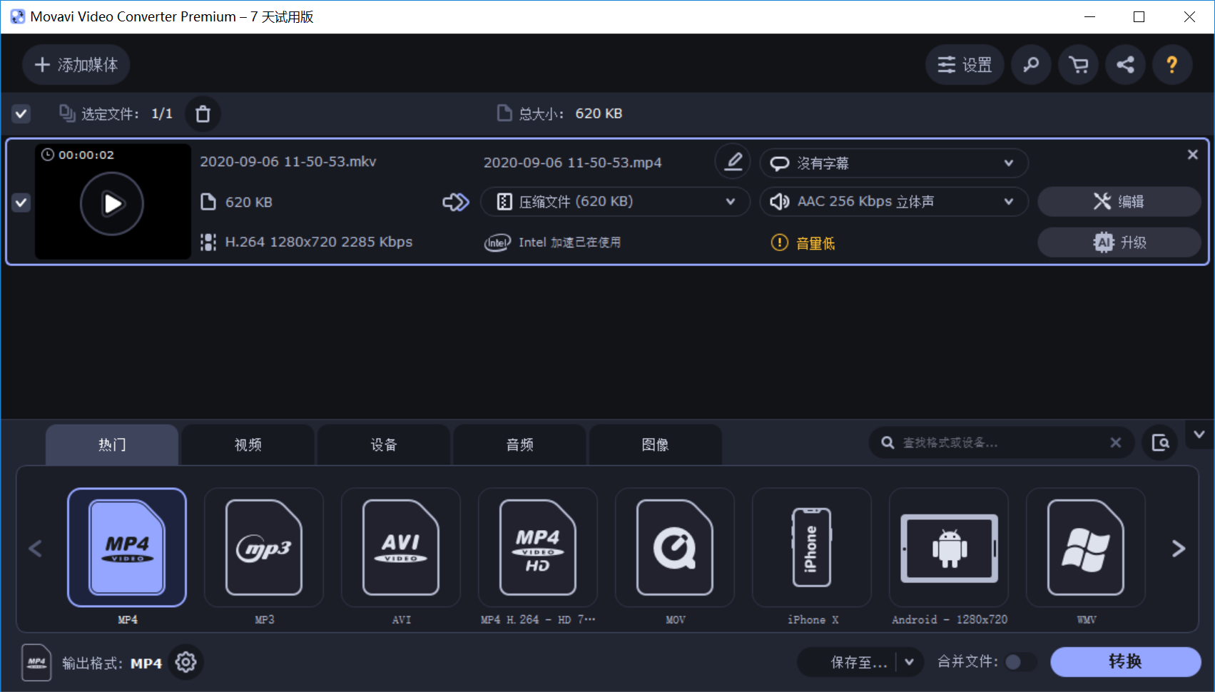
Task: Toggle the select-all files checkbox
Action: (21, 113)
